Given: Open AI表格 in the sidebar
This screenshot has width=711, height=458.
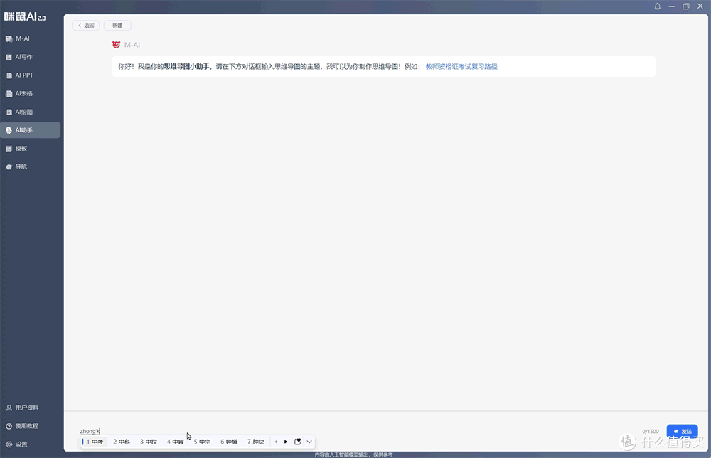Looking at the screenshot, I should coord(30,93).
